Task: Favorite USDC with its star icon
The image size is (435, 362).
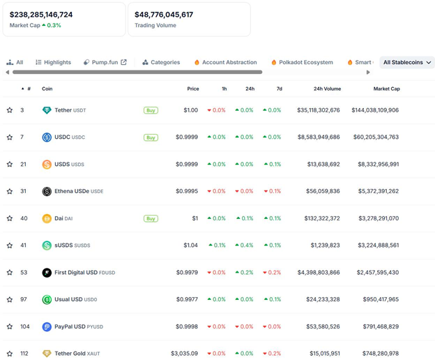Action: (x=10, y=137)
